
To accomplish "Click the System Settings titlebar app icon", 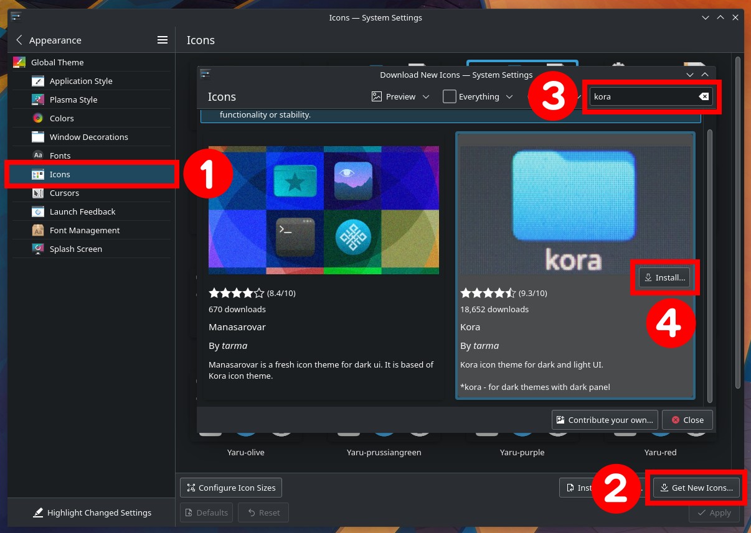I will pyautogui.click(x=16, y=16).
